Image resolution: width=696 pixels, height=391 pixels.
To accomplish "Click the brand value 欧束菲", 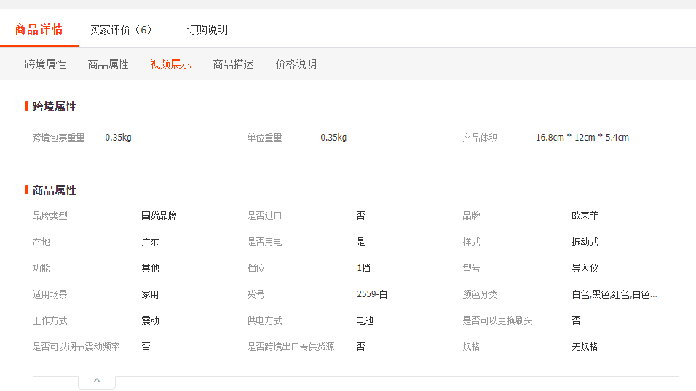I will point(585,216).
